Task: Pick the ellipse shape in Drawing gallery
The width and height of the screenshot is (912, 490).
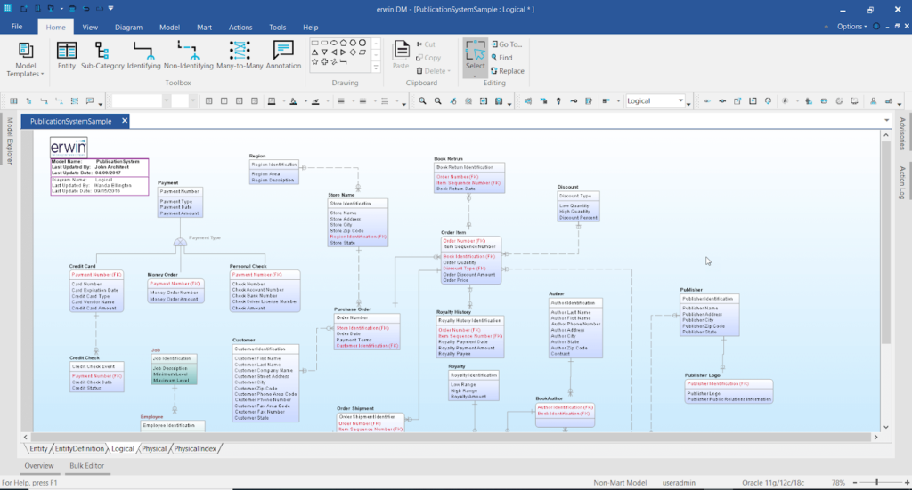Action: point(334,43)
